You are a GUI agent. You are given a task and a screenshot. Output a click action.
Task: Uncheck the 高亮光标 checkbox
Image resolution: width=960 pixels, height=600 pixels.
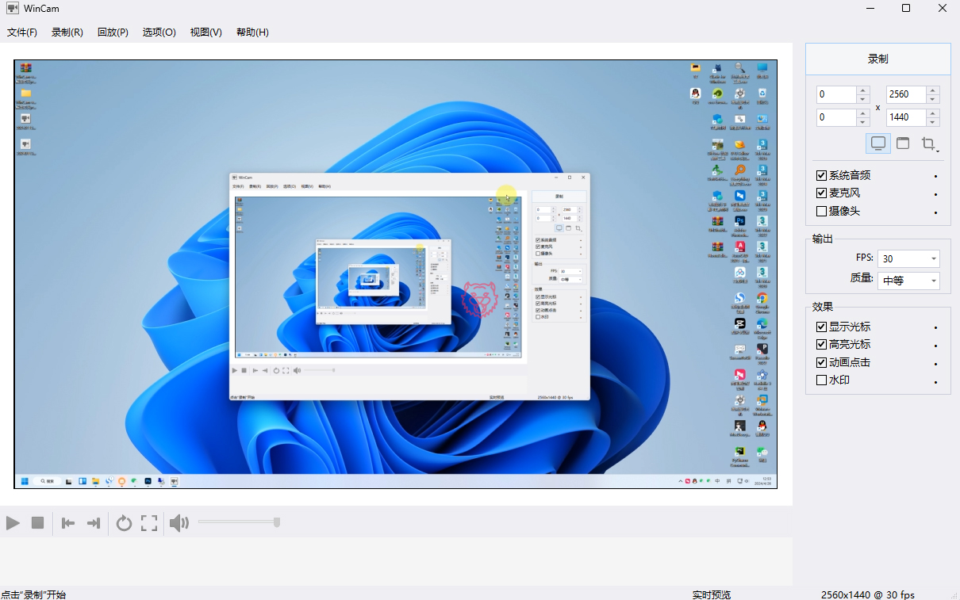click(x=822, y=345)
